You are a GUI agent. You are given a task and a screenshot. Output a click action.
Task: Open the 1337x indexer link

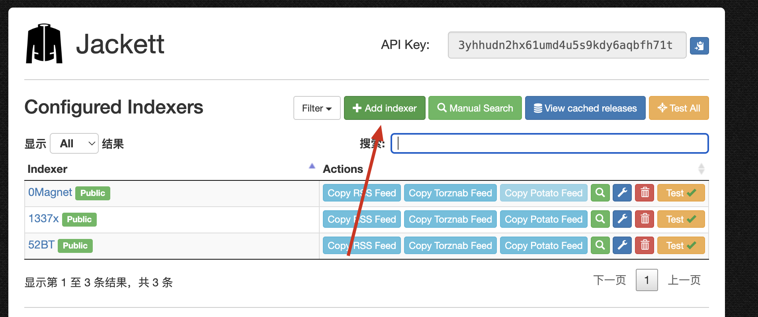tap(43, 219)
